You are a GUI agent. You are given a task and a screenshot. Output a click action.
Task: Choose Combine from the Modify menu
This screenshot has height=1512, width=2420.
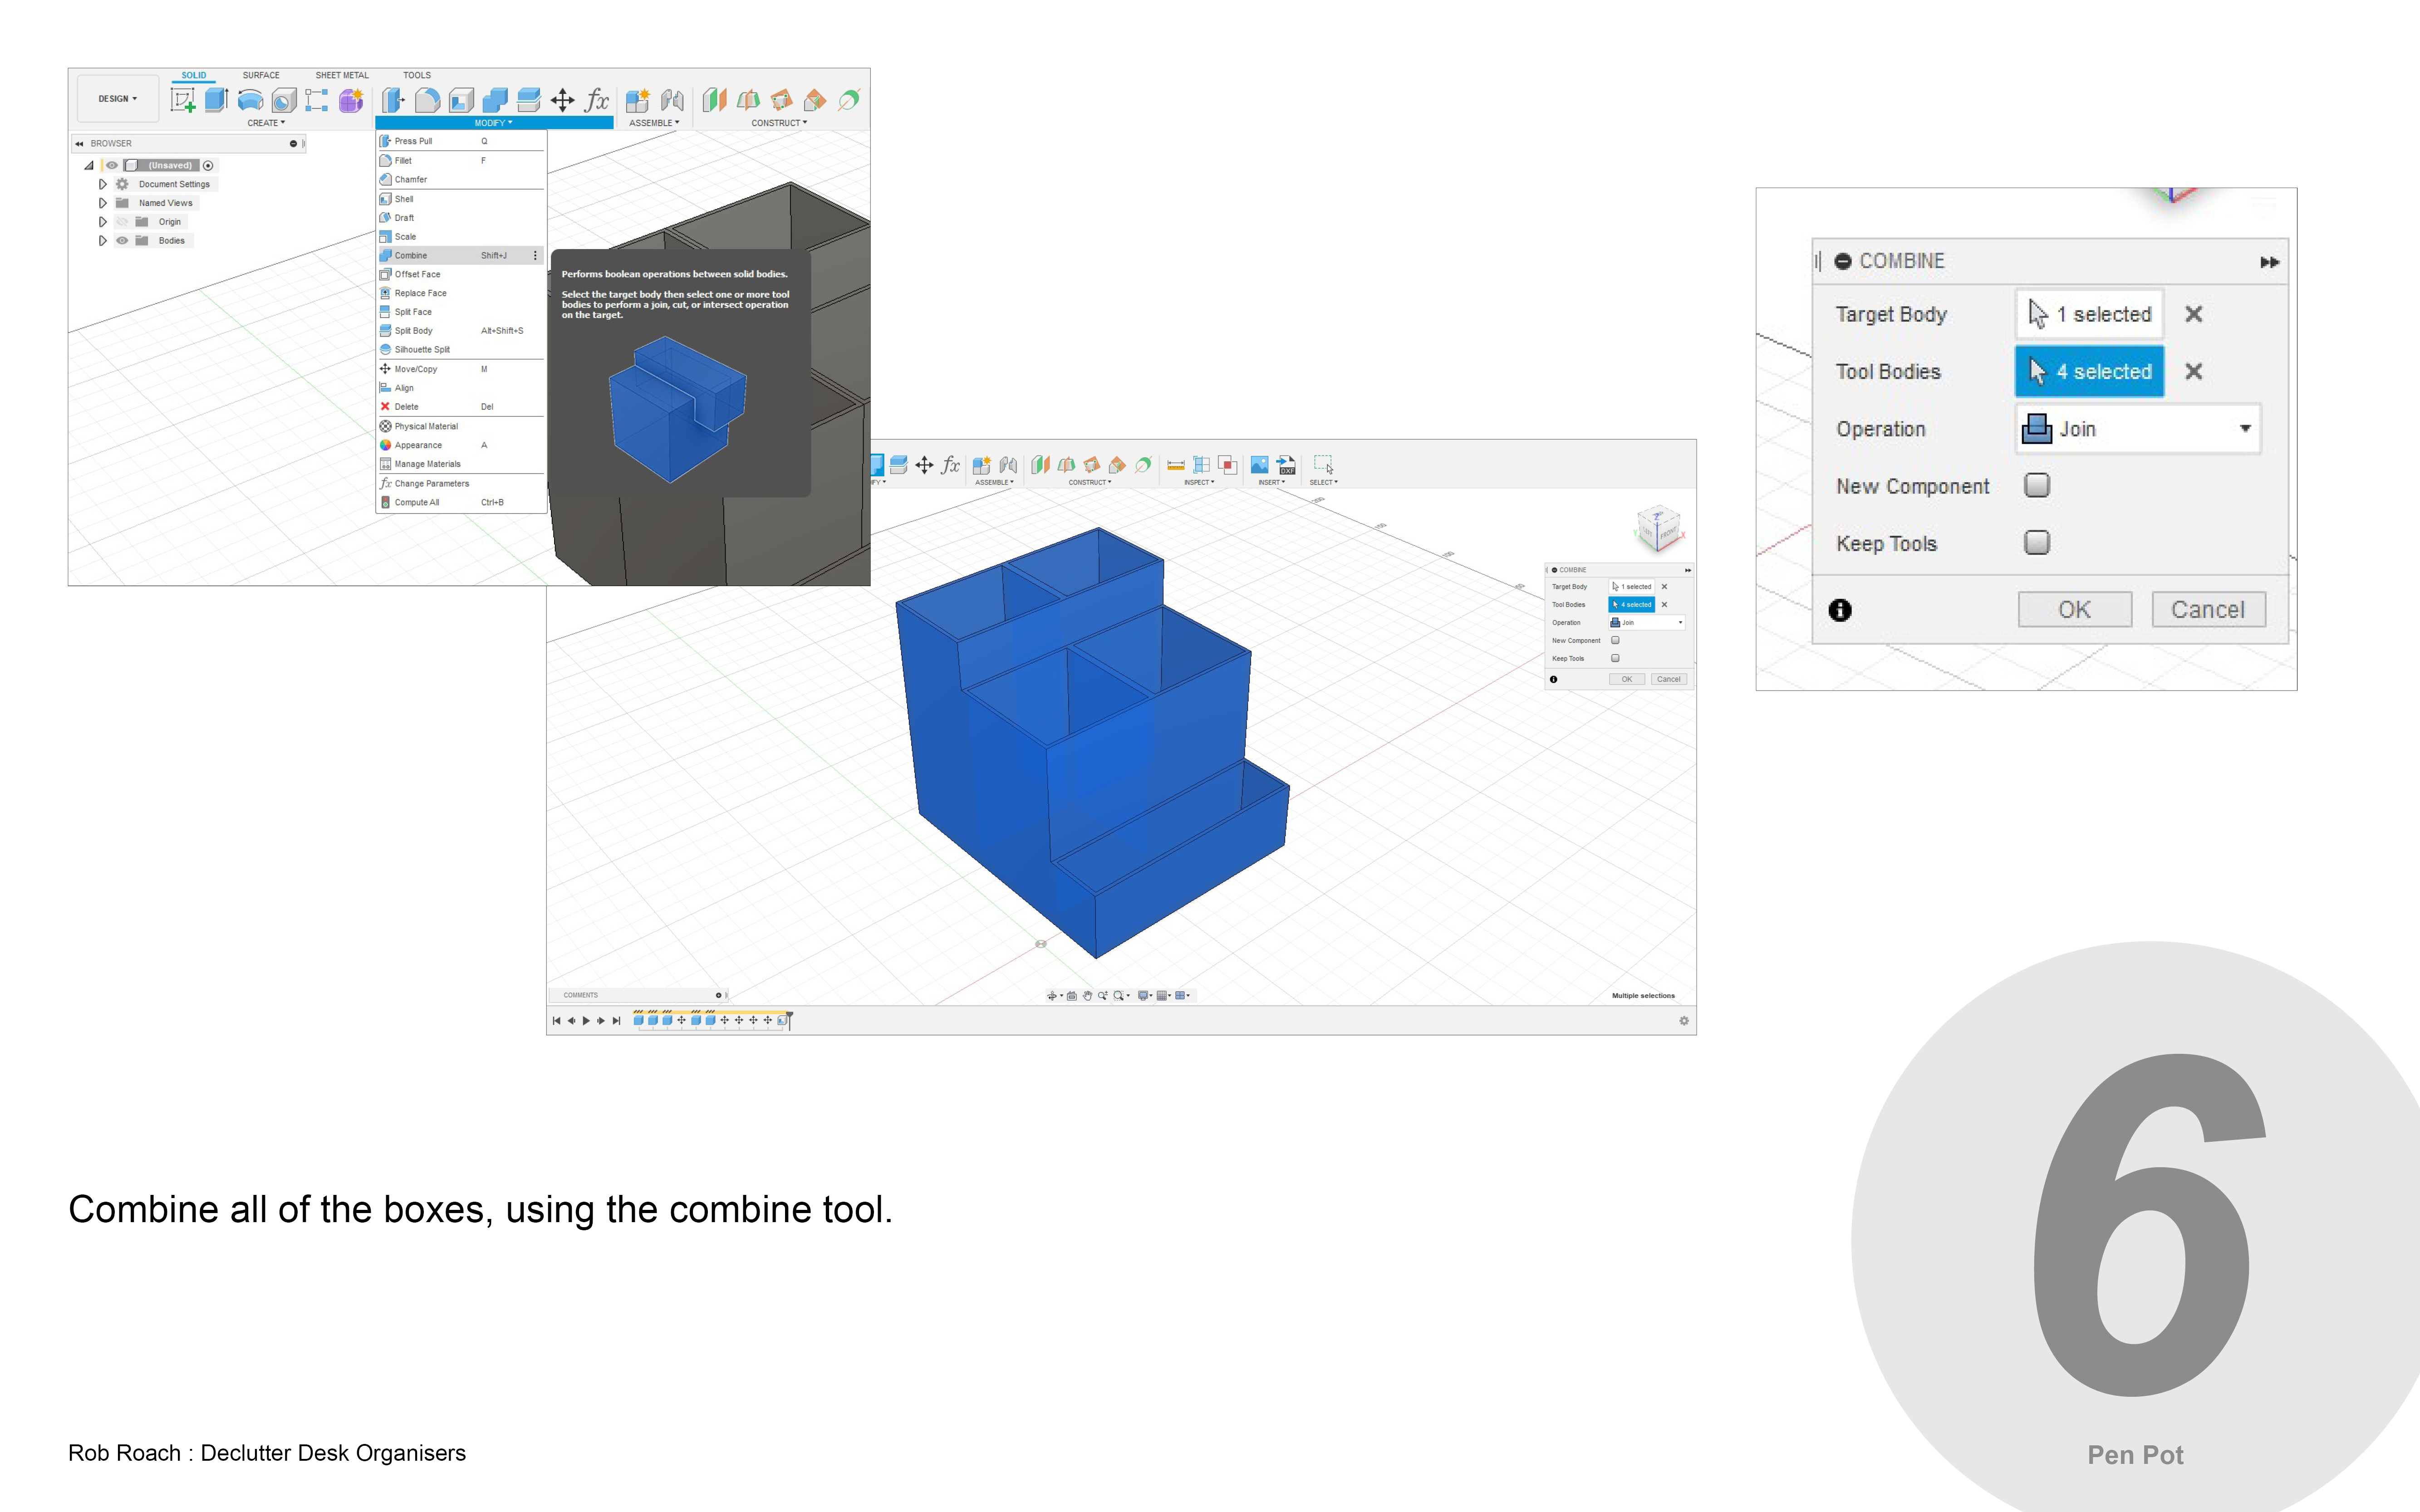[411, 255]
